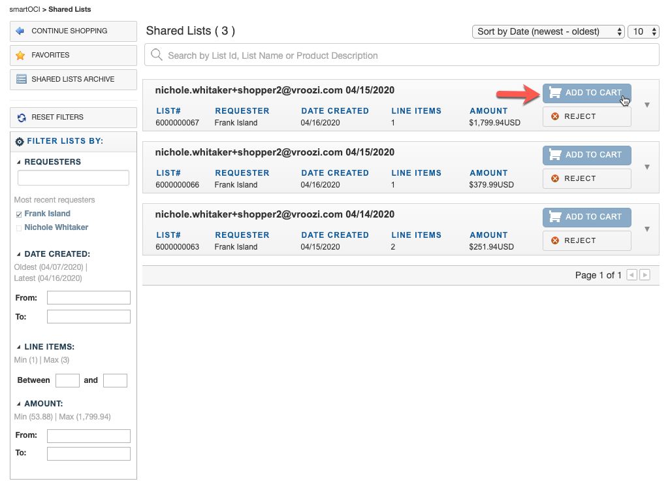The width and height of the screenshot is (670, 492).
Task: Expand list 6000000063 details arrow
Action: pyautogui.click(x=647, y=229)
